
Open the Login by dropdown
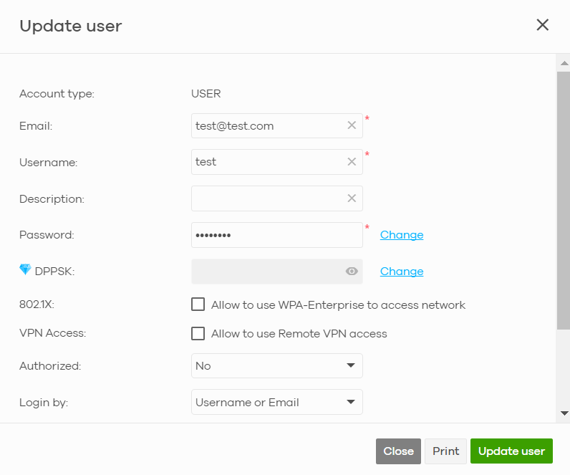276,402
